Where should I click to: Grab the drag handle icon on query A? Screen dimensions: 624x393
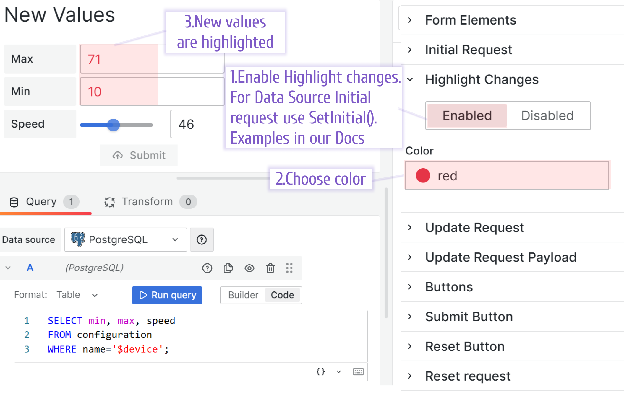pyautogui.click(x=289, y=268)
